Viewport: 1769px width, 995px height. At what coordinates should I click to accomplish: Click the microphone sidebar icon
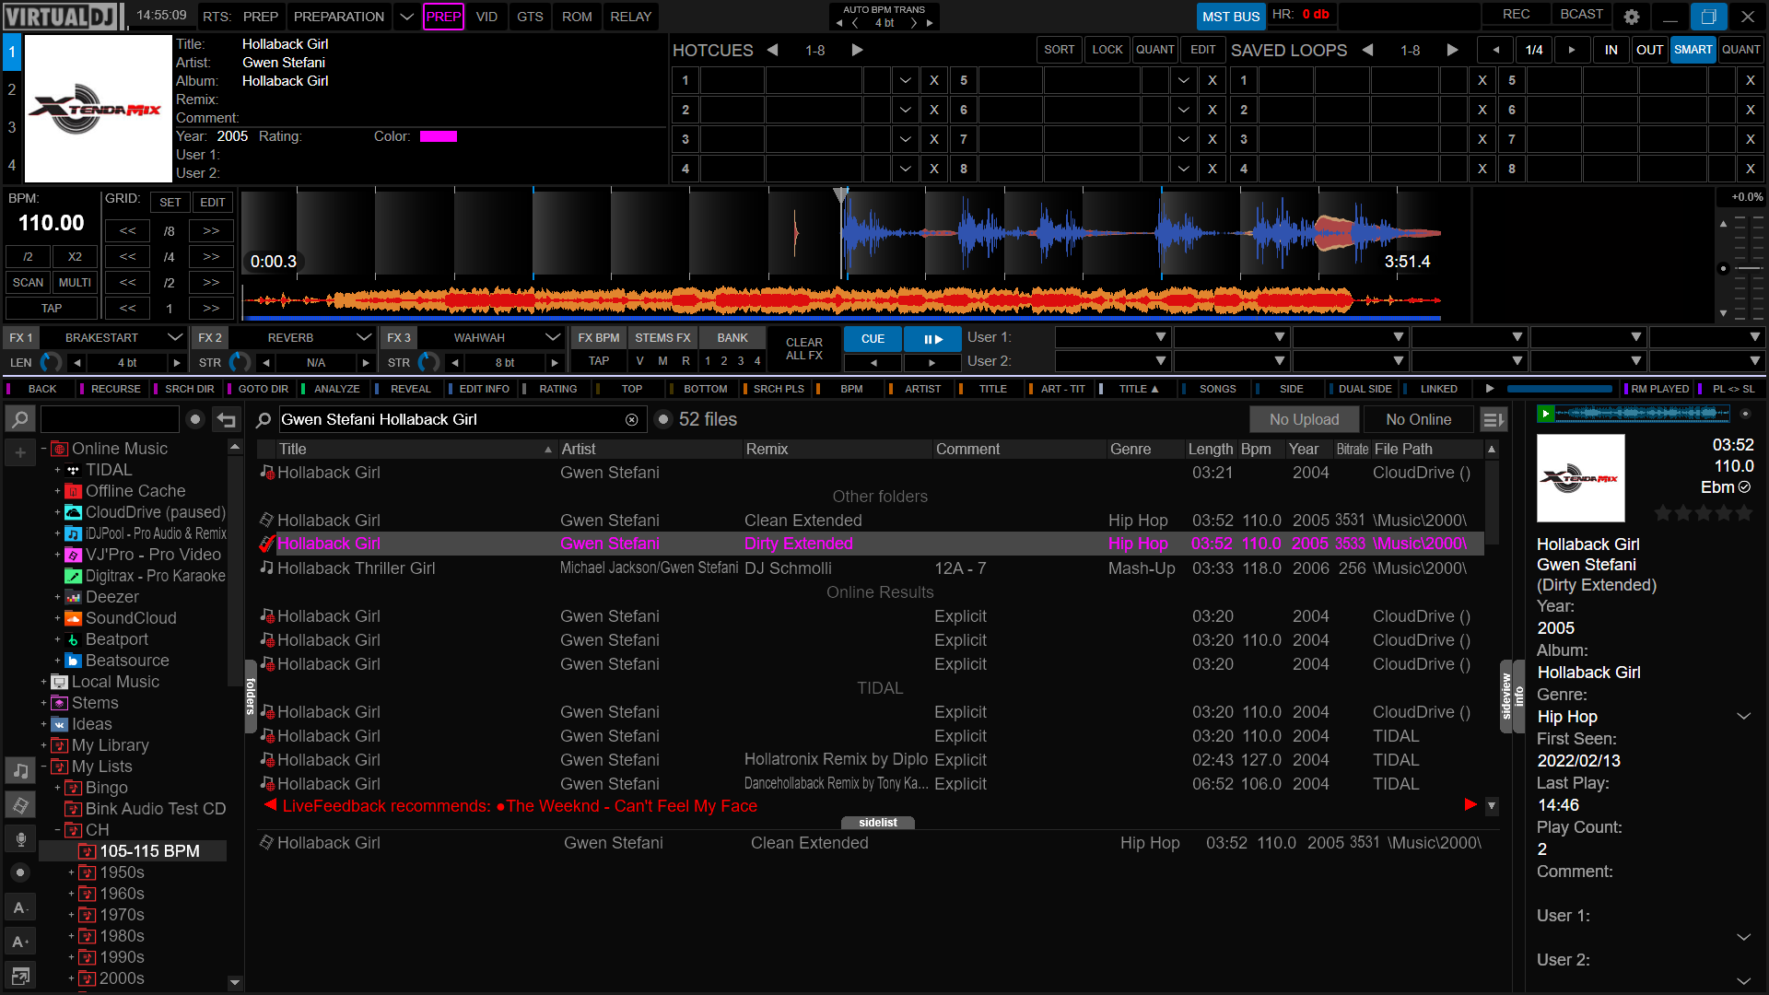coord(20,838)
